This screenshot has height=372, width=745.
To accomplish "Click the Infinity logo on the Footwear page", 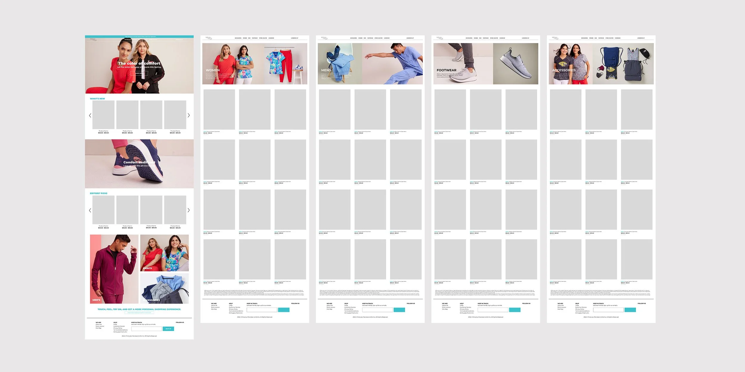I will (x=440, y=38).
